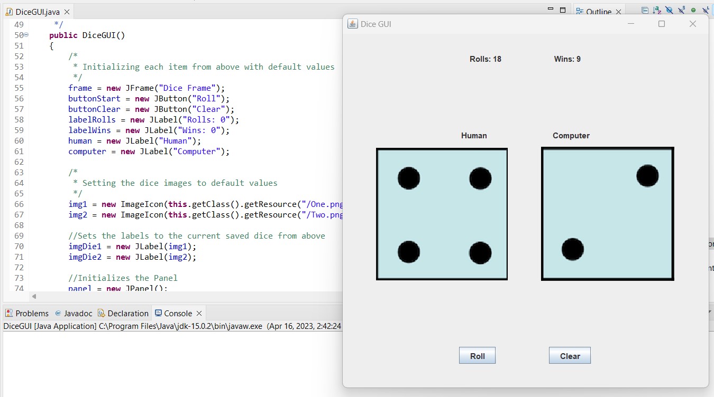Click the "Human" label in Dice GUI
This screenshot has width=714, height=397.
tap(474, 136)
